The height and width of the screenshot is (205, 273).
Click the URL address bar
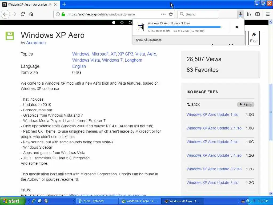pyautogui.click(x=114, y=14)
